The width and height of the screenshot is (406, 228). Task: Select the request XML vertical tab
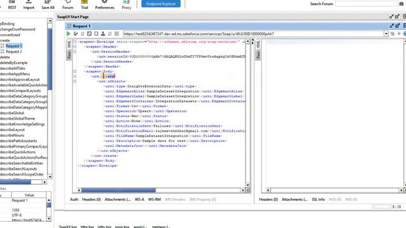69,44
